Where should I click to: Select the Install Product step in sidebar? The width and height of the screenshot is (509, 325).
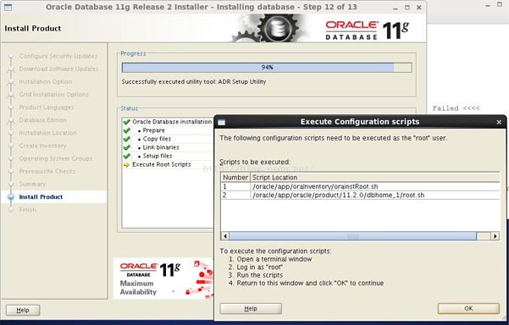point(41,197)
